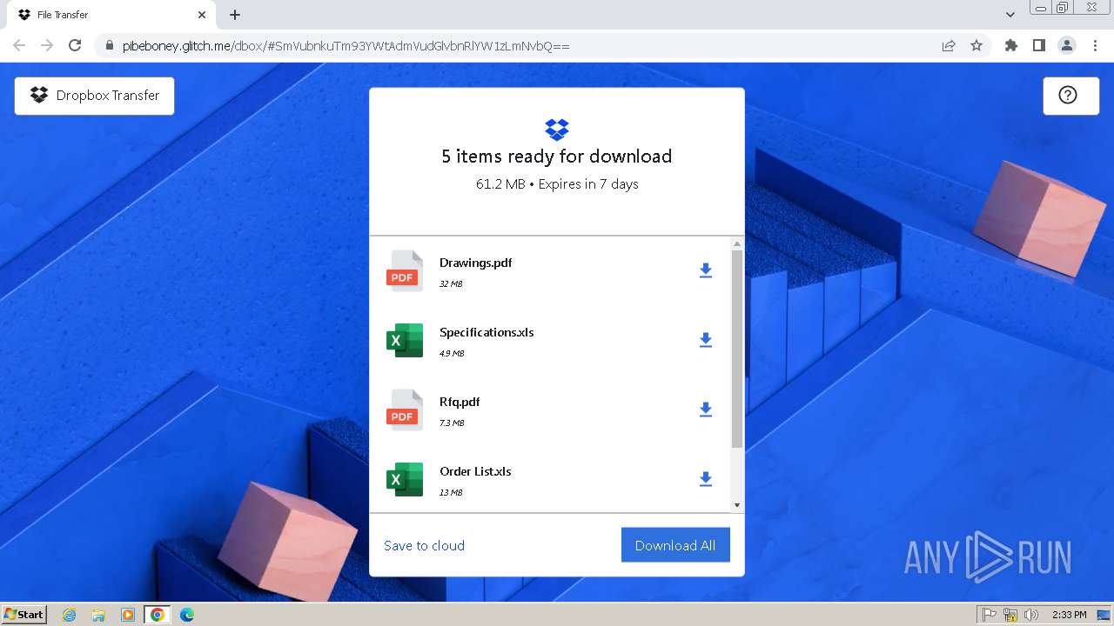Click the file list scrollbar down arrow
This screenshot has width=1114, height=626.
click(737, 505)
